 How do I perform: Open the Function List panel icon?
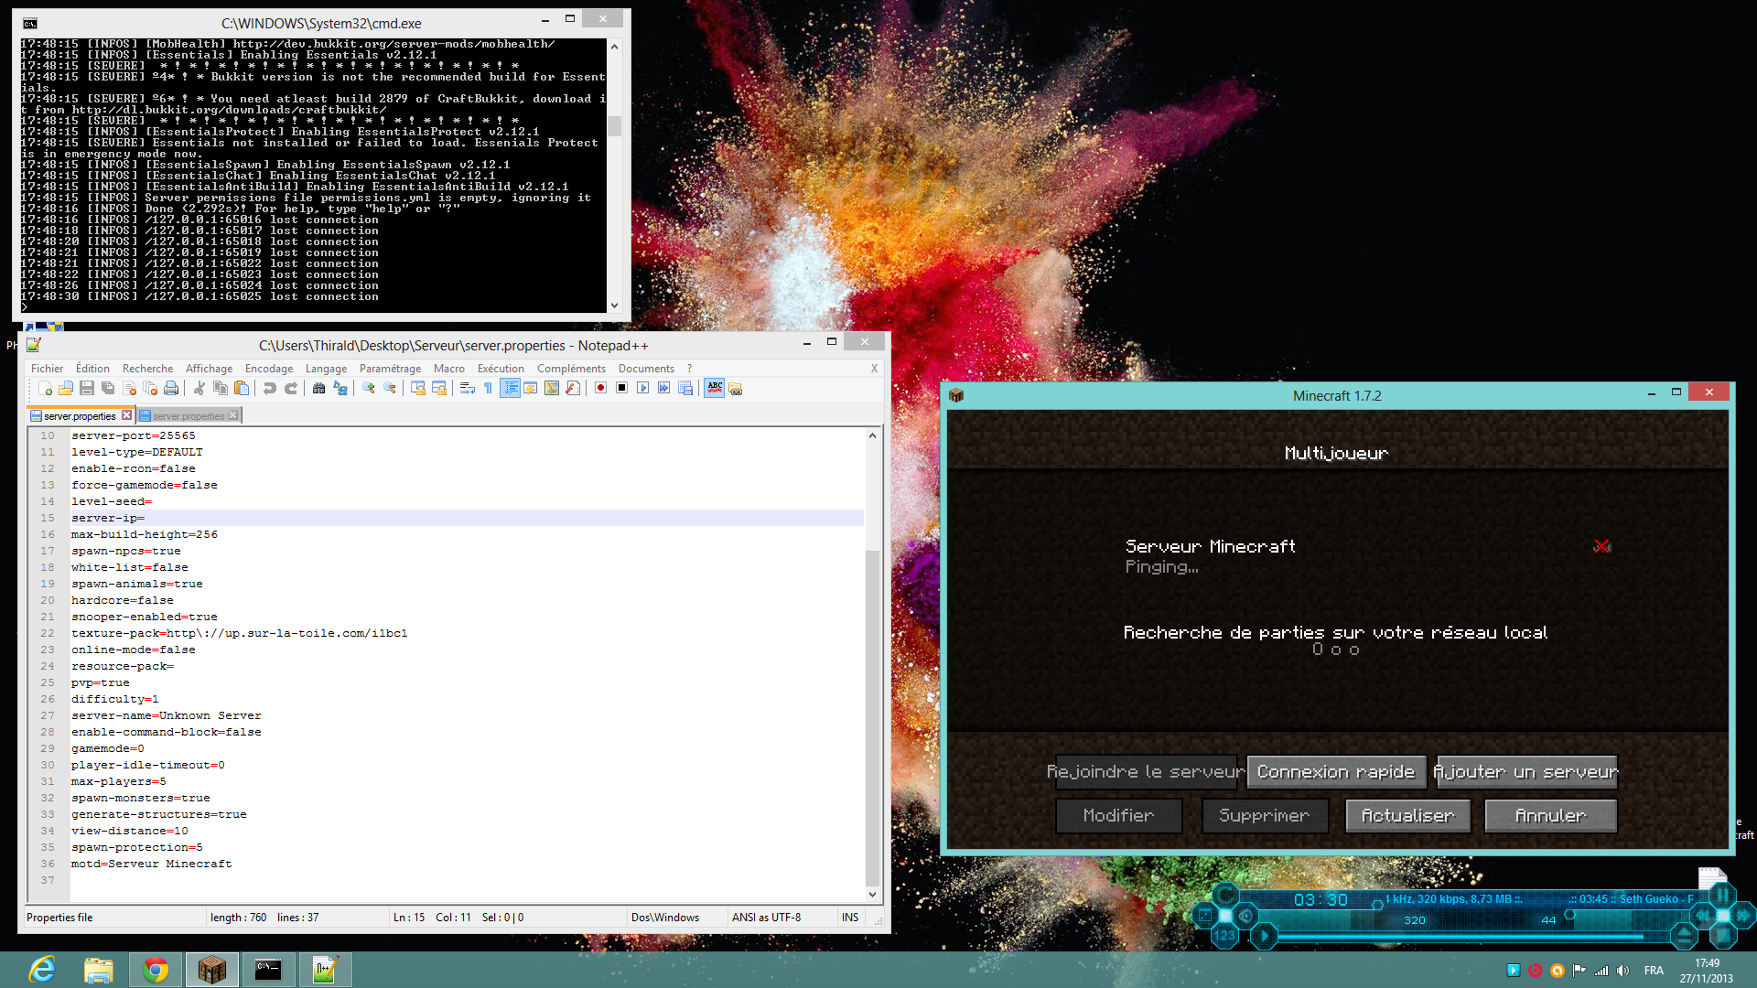(x=573, y=388)
